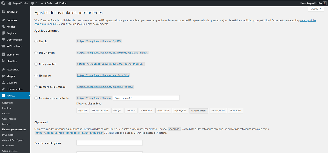Click the Páginas icon in sidebar
Image resolution: width=328 pixels, height=153 pixels.
point(3,33)
